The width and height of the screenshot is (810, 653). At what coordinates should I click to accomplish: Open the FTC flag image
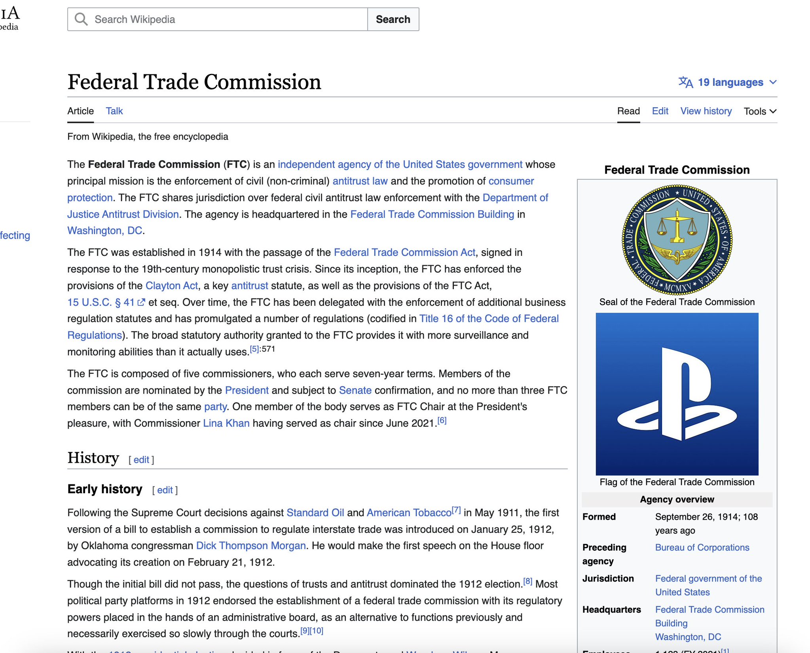(677, 394)
